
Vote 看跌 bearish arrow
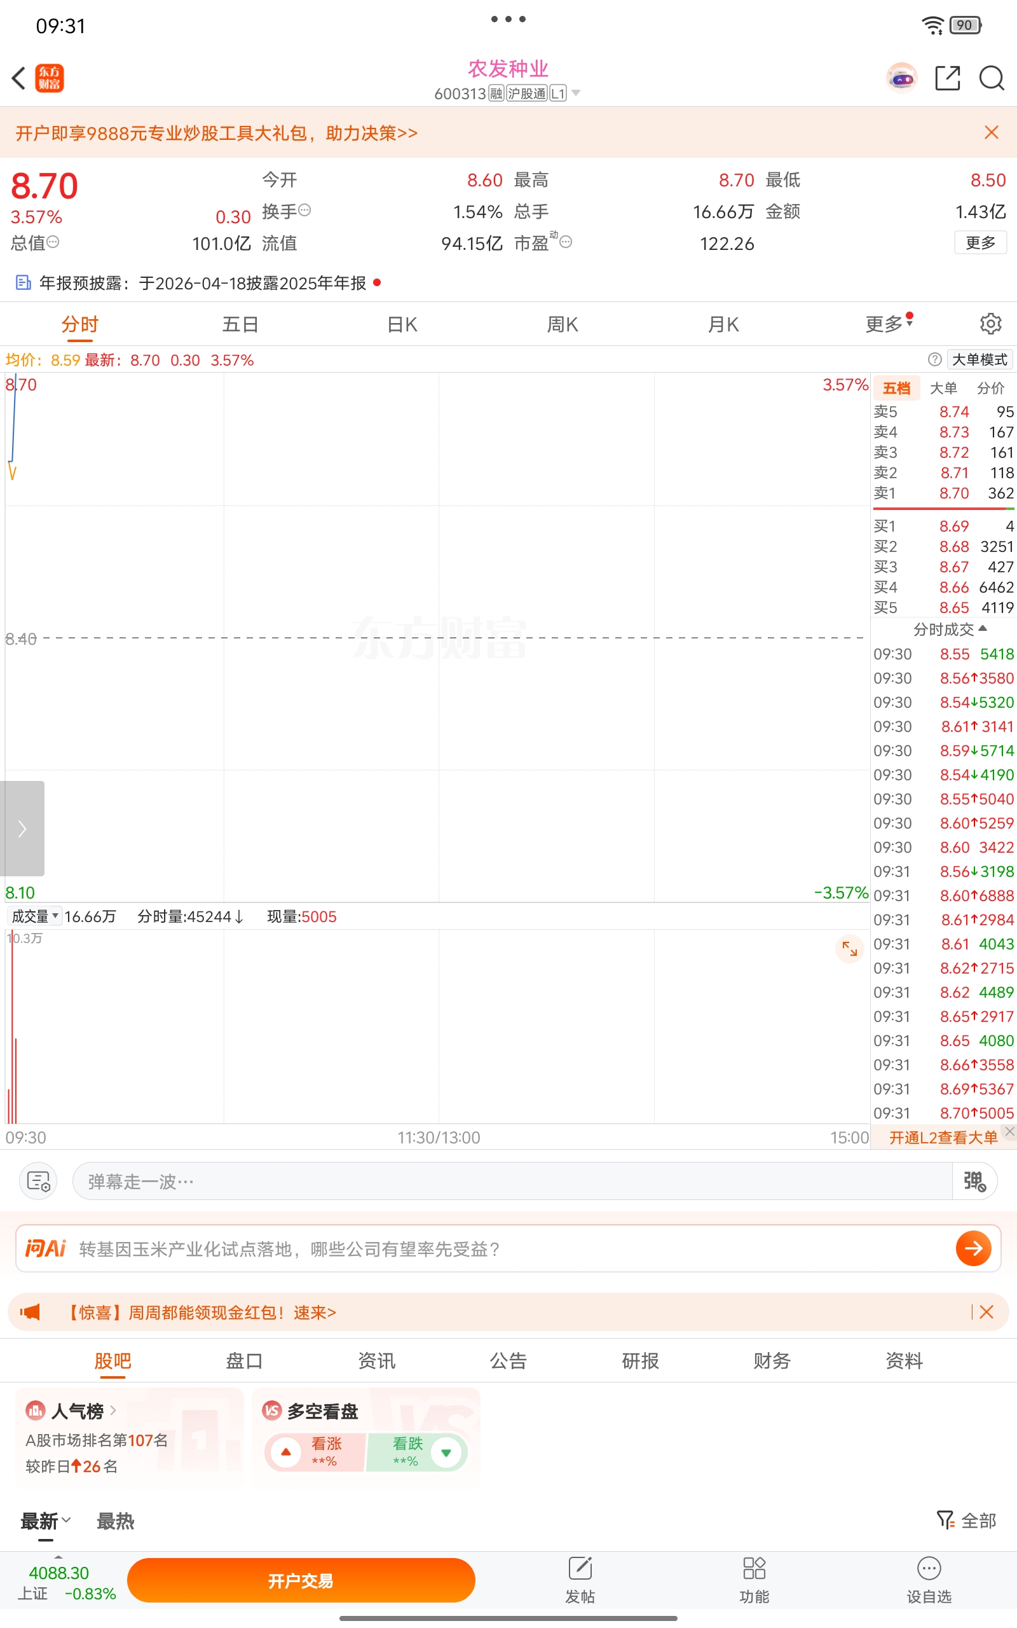coord(446,1452)
